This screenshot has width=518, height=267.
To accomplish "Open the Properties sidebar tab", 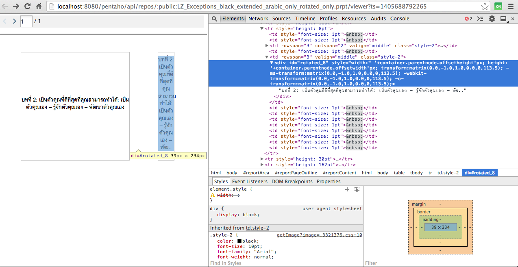I will 329,182.
